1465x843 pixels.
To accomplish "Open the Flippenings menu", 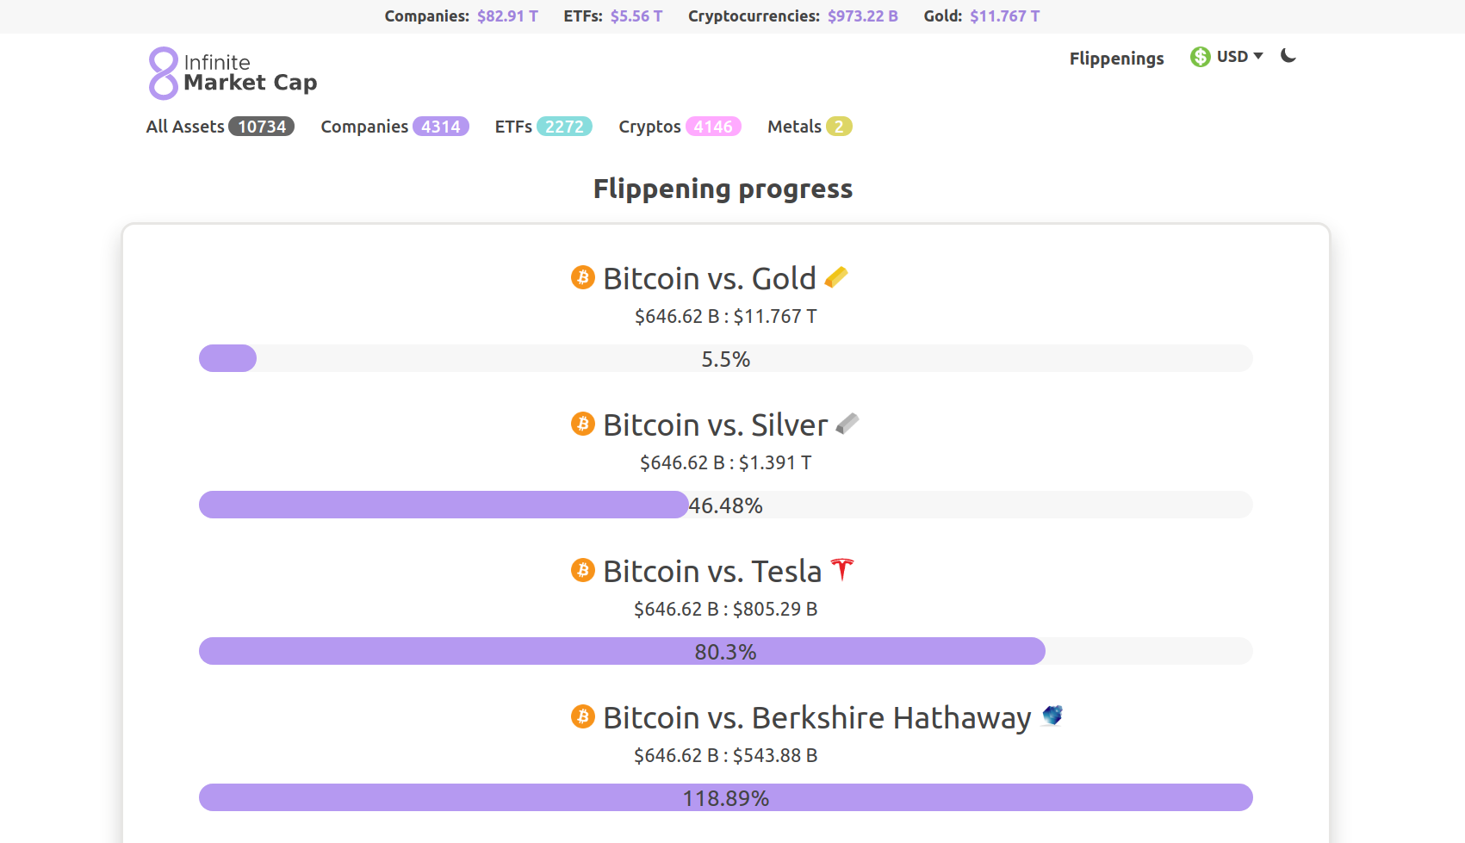I will 1116,58.
